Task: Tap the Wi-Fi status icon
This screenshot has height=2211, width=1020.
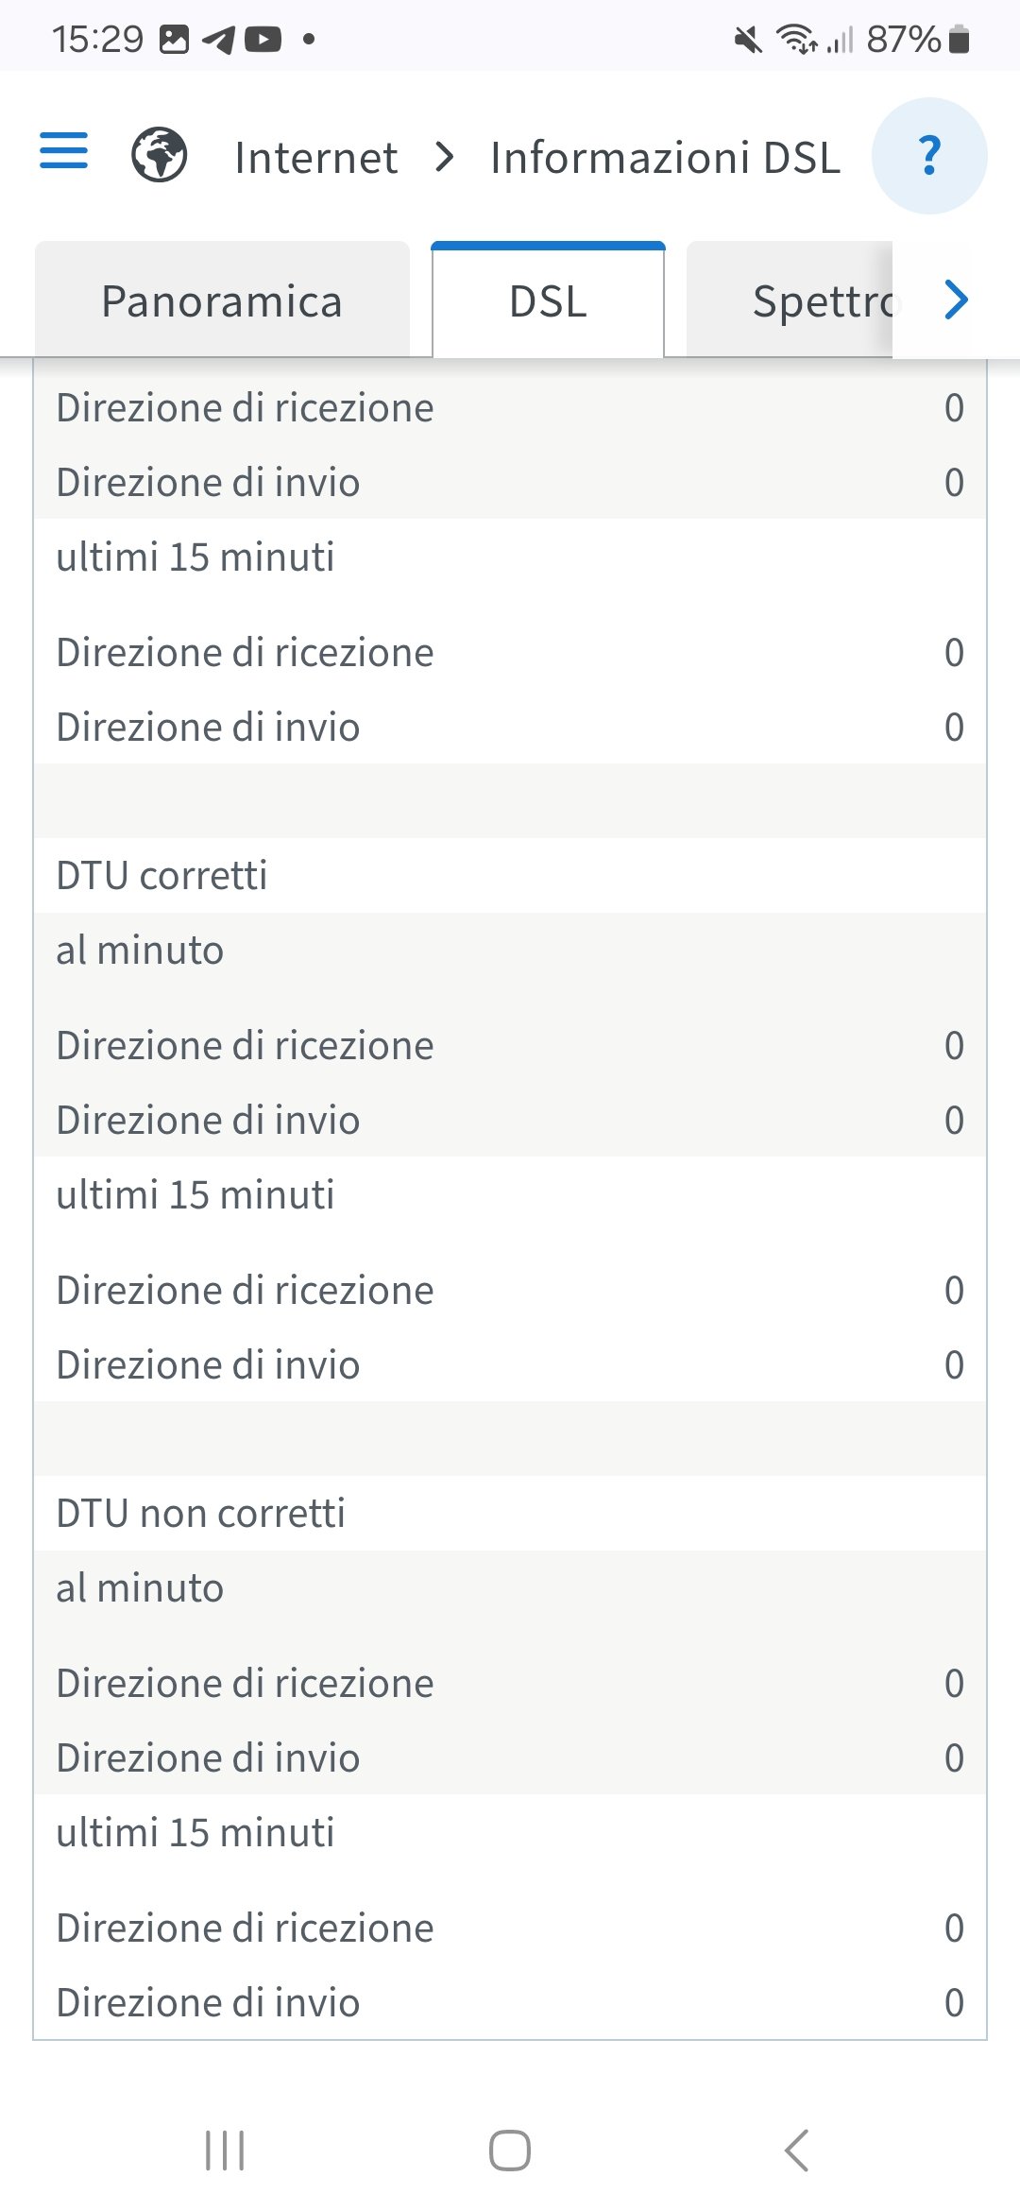Action: point(796,40)
